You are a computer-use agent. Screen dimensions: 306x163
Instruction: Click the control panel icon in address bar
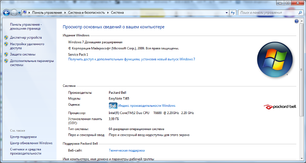[x=25, y=13]
